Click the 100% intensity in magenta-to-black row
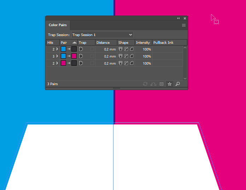This screenshot has width=246, height=190. pos(147,64)
